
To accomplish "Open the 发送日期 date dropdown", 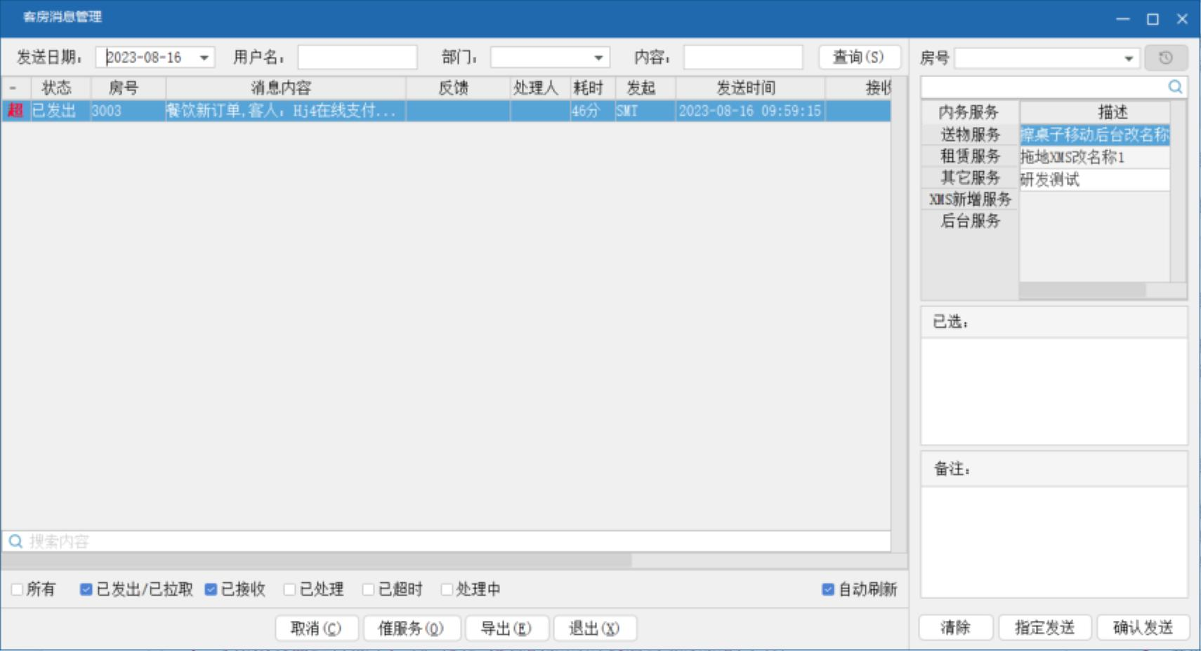I will pos(204,58).
